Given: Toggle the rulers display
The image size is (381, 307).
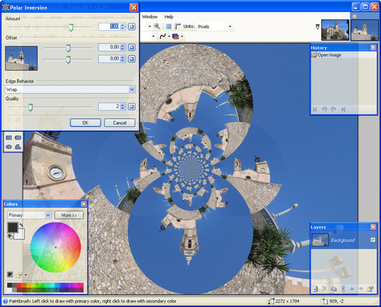Looking at the screenshot, I should click(x=178, y=26).
